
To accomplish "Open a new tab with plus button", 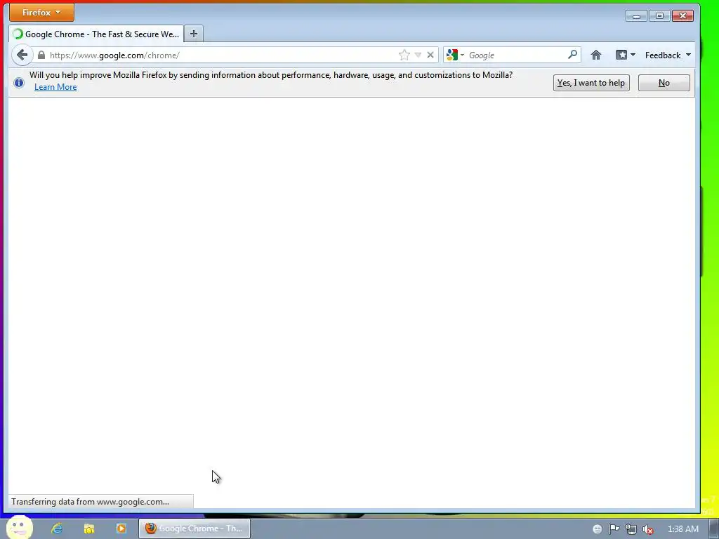I will (x=194, y=34).
